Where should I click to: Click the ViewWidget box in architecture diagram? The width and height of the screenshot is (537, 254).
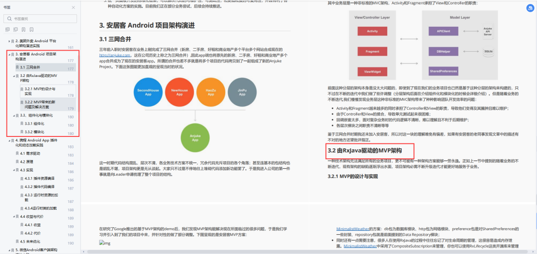(x=372, y=71)
